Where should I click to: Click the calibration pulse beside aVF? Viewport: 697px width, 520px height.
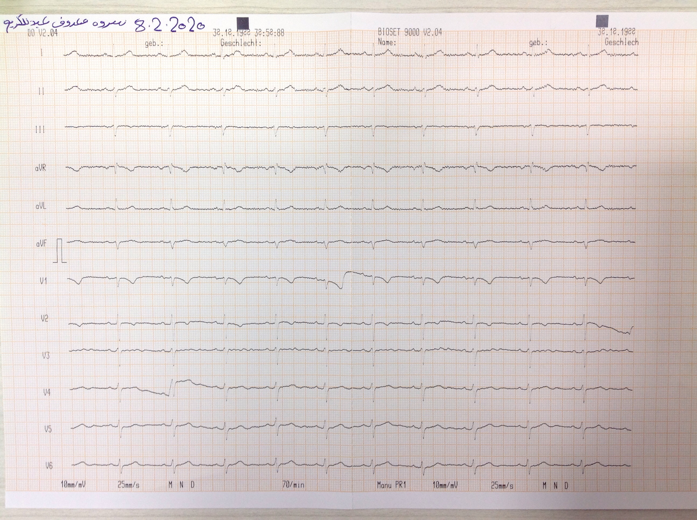[60, 251]
